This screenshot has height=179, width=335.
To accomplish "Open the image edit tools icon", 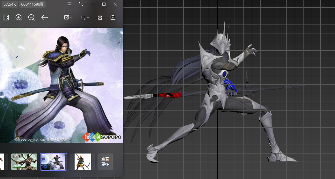I will 66,18.
